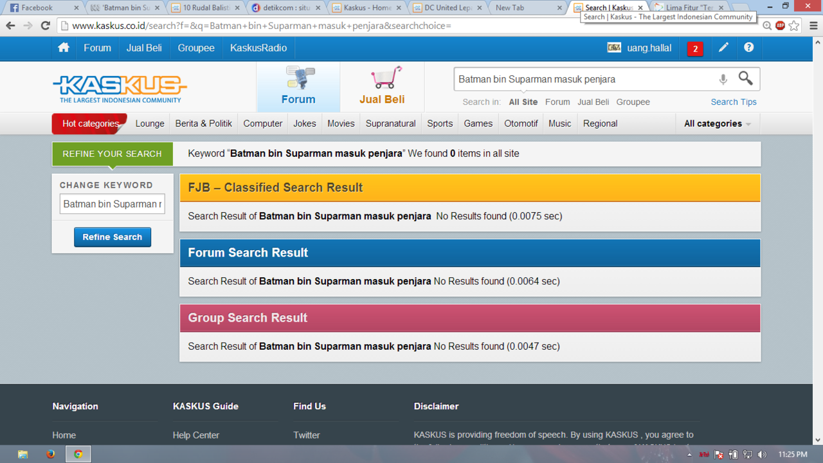Open KaskusRadio in top bar
This screenshot has width=823, height=463.
click(x=258, y=48)
